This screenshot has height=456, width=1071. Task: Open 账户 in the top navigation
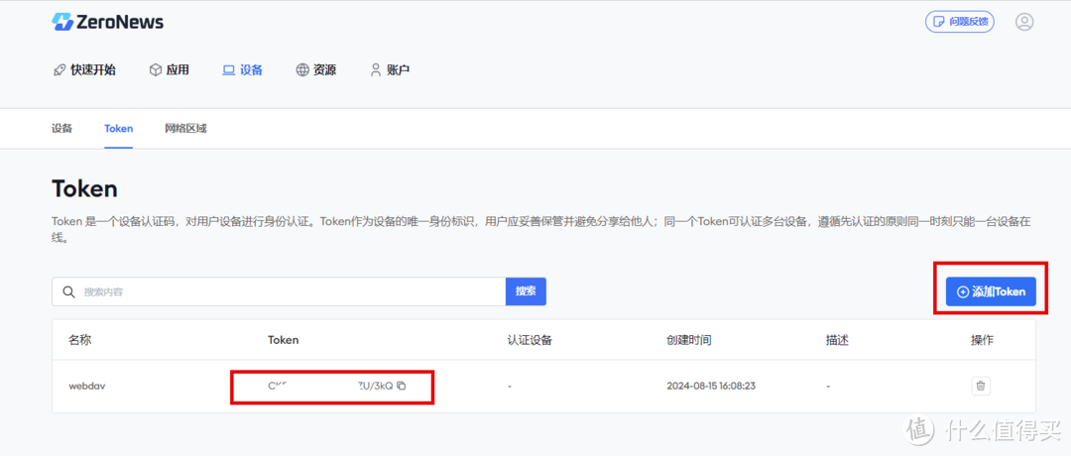pos(390,70)
